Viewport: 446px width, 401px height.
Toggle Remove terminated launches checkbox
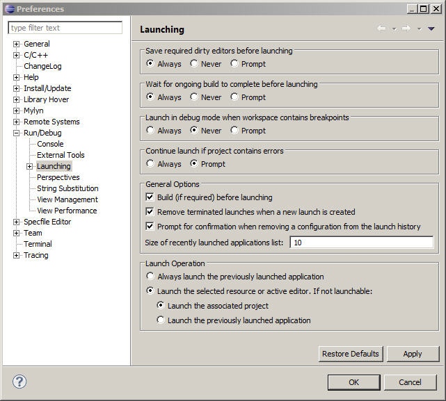(150, 212)
